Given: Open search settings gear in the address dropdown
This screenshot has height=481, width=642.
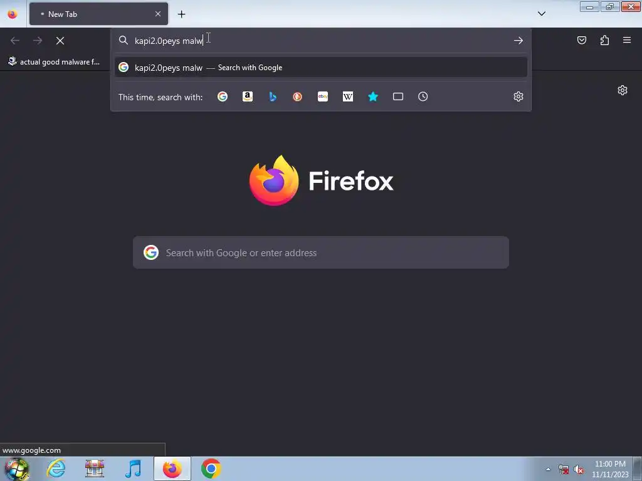Looking at the screenshot, I should click(x=518, y=96).
